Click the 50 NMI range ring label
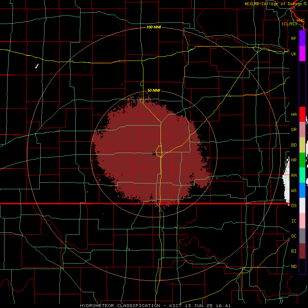 tap(154, 90)
